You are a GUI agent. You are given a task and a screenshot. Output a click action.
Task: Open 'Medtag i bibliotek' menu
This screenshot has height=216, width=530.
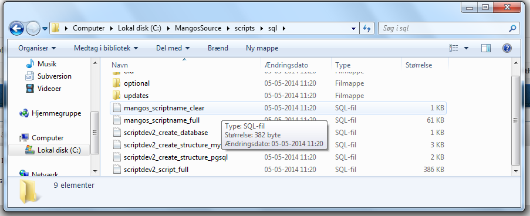106,48
